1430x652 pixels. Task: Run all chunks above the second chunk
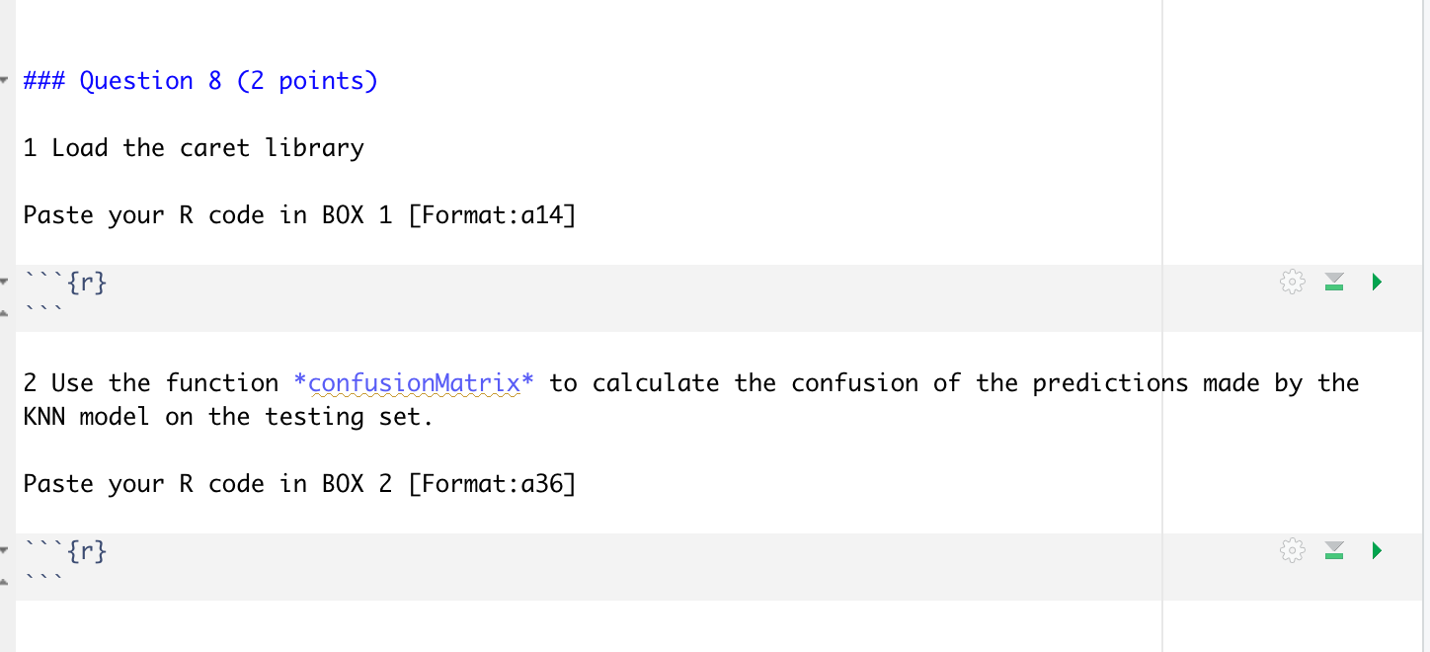(1333, 550)
